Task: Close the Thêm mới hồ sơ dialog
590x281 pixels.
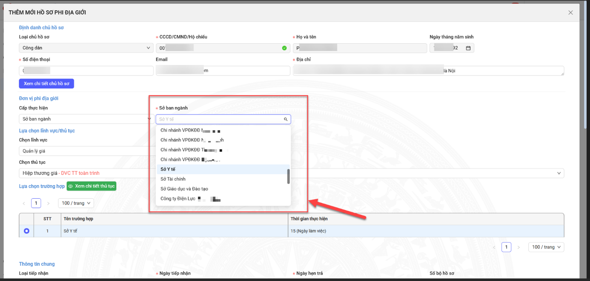Action: 570,13
